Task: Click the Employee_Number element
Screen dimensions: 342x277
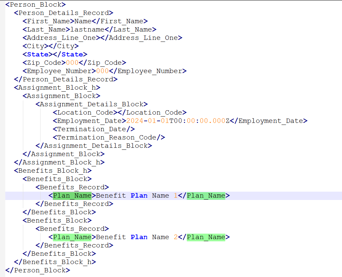Action: coord(60,71)
